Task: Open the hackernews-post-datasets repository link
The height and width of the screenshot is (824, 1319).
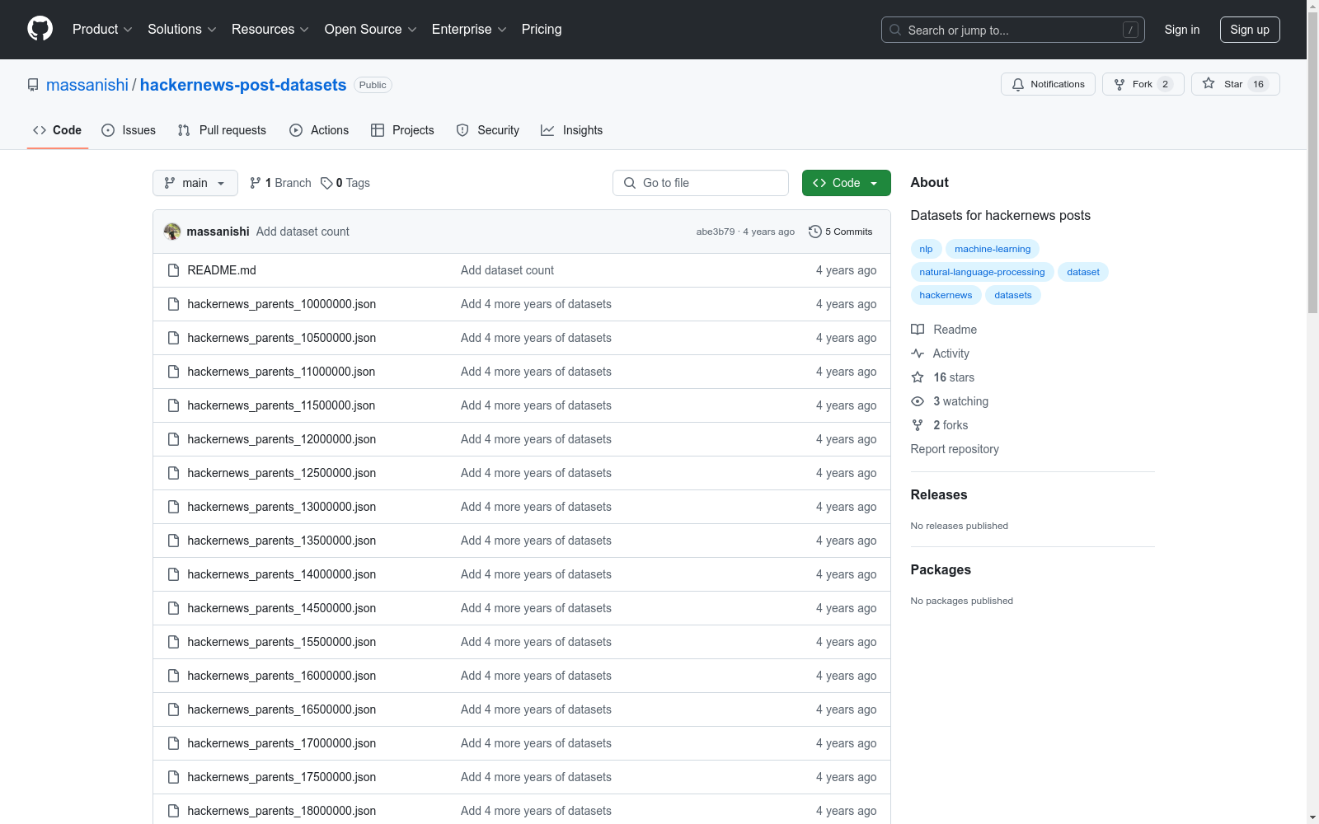Action: 243,85
